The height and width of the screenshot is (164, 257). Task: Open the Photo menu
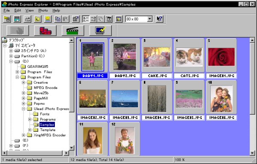pos(43,10)
